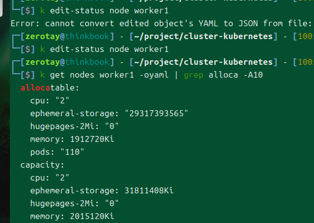Click the 'get nodes worker1 -oyaml' command text
This screenshot has width=314, height=223.
109,75
